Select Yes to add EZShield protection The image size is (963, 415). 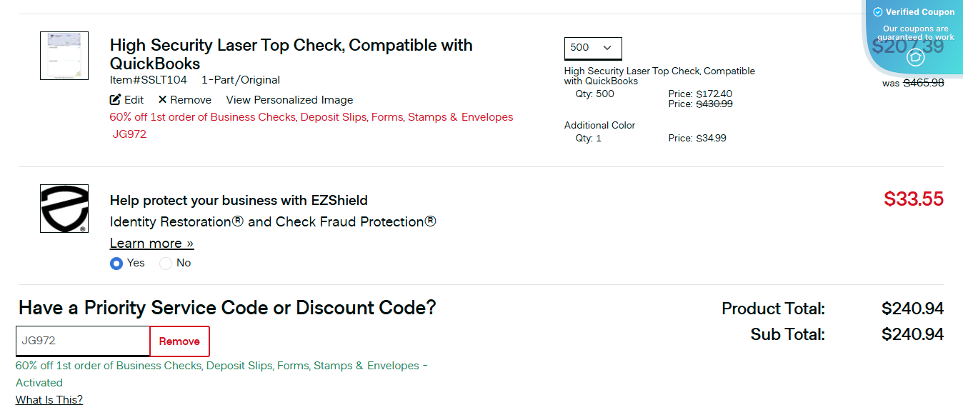pos(116,263)
